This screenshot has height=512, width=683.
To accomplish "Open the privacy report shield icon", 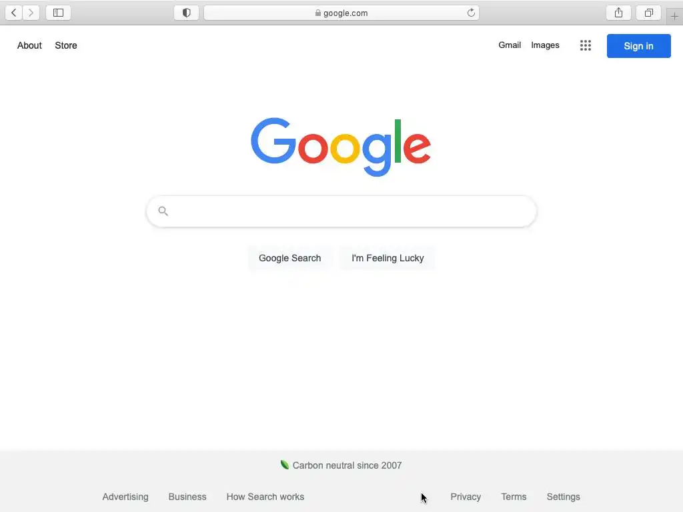I will point(187,13).
